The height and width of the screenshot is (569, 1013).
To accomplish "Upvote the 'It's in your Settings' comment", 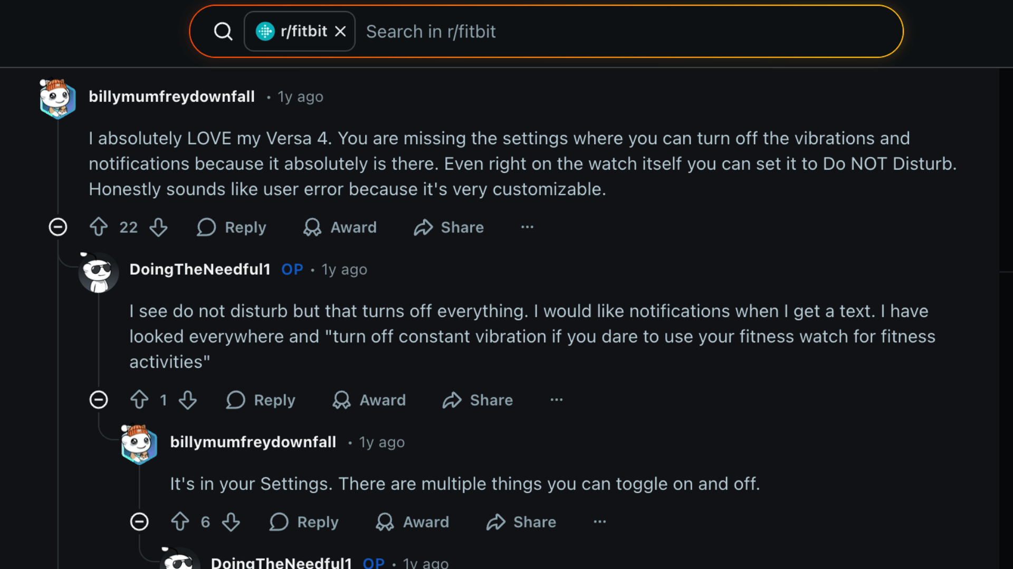I will [x=179, y=522].
